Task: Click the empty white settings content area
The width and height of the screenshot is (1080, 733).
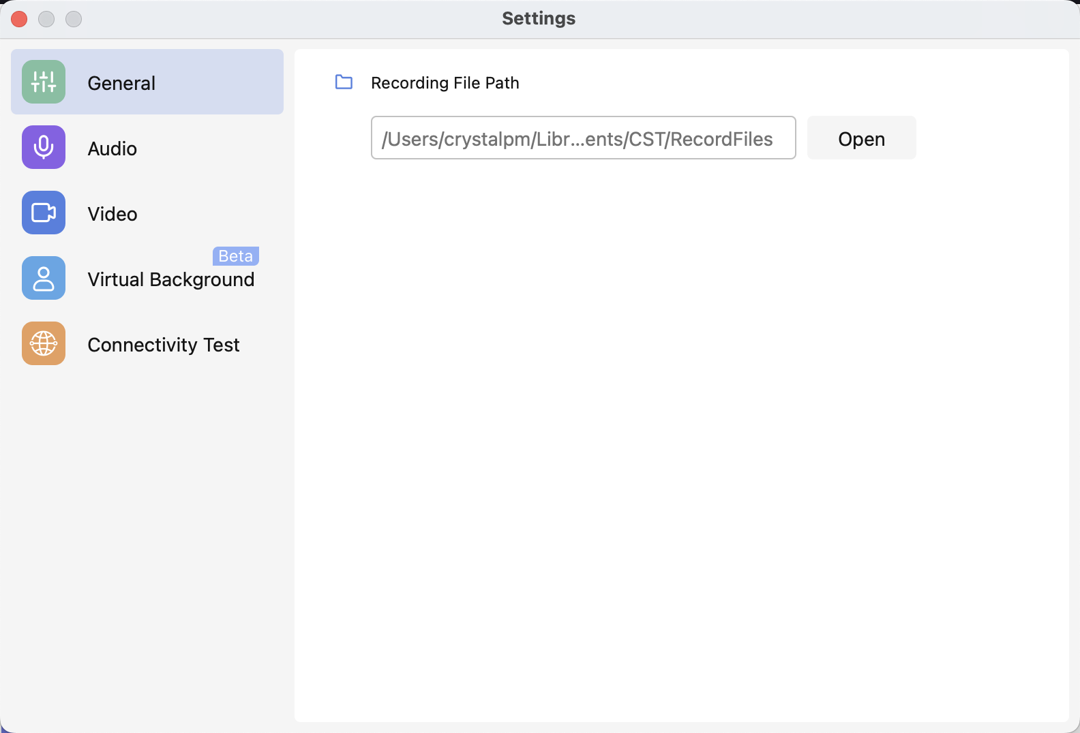Action: (682, 443)
